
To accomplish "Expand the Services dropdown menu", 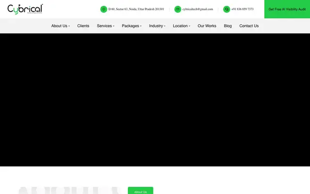I will click(106, 26).
